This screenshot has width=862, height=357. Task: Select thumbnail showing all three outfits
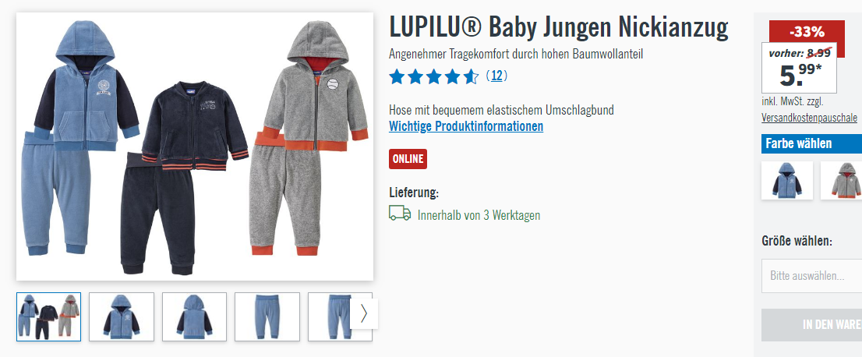pos(48,316)
